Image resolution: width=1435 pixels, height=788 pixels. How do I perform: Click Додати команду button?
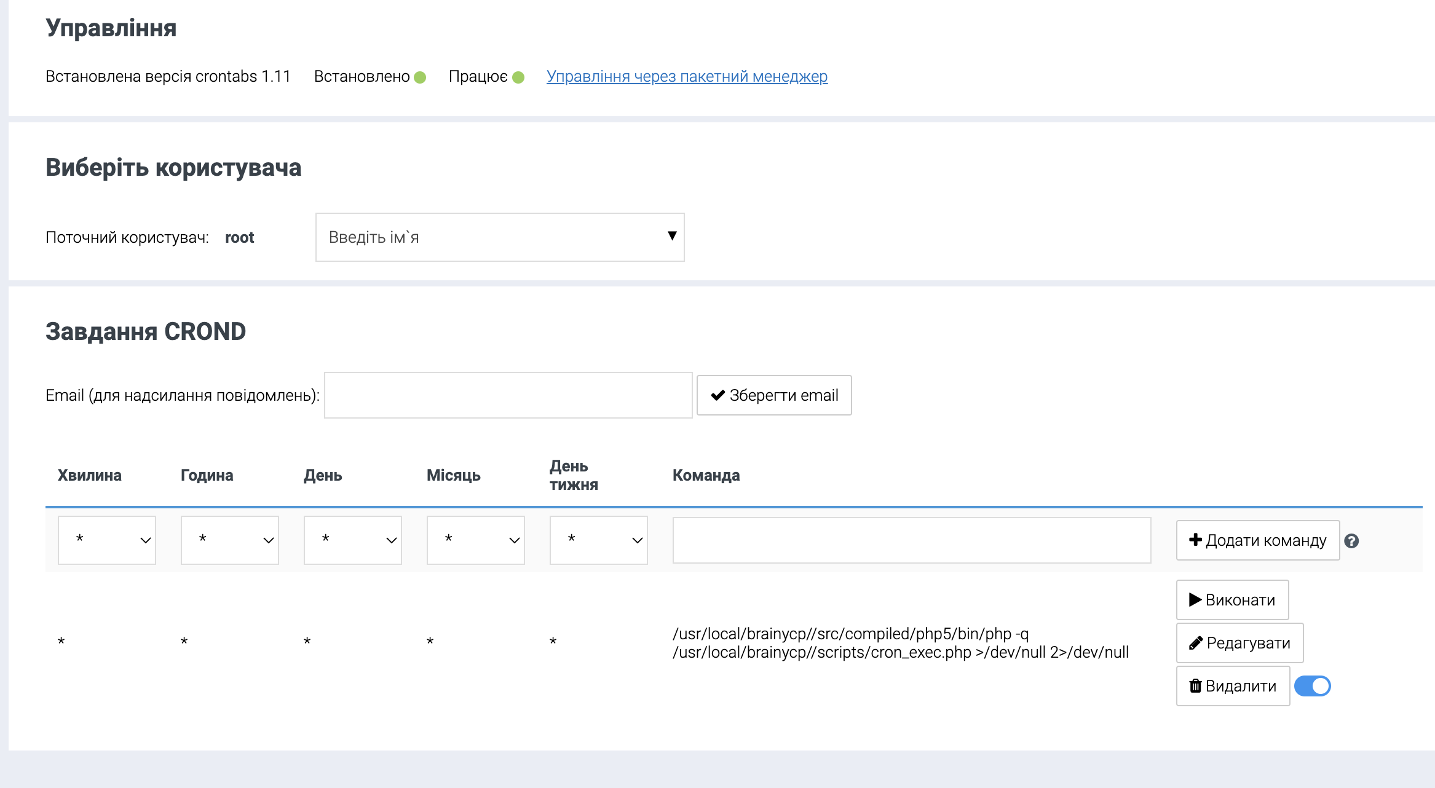[1257, 540]
